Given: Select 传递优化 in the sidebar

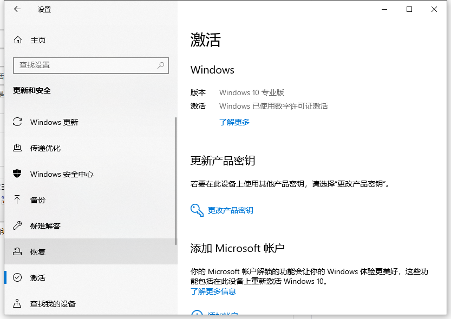Looking at the screenshot, I should (x=45, y=148).
